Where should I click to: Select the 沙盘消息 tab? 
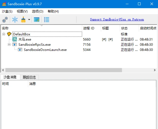(x=10, y=77)
